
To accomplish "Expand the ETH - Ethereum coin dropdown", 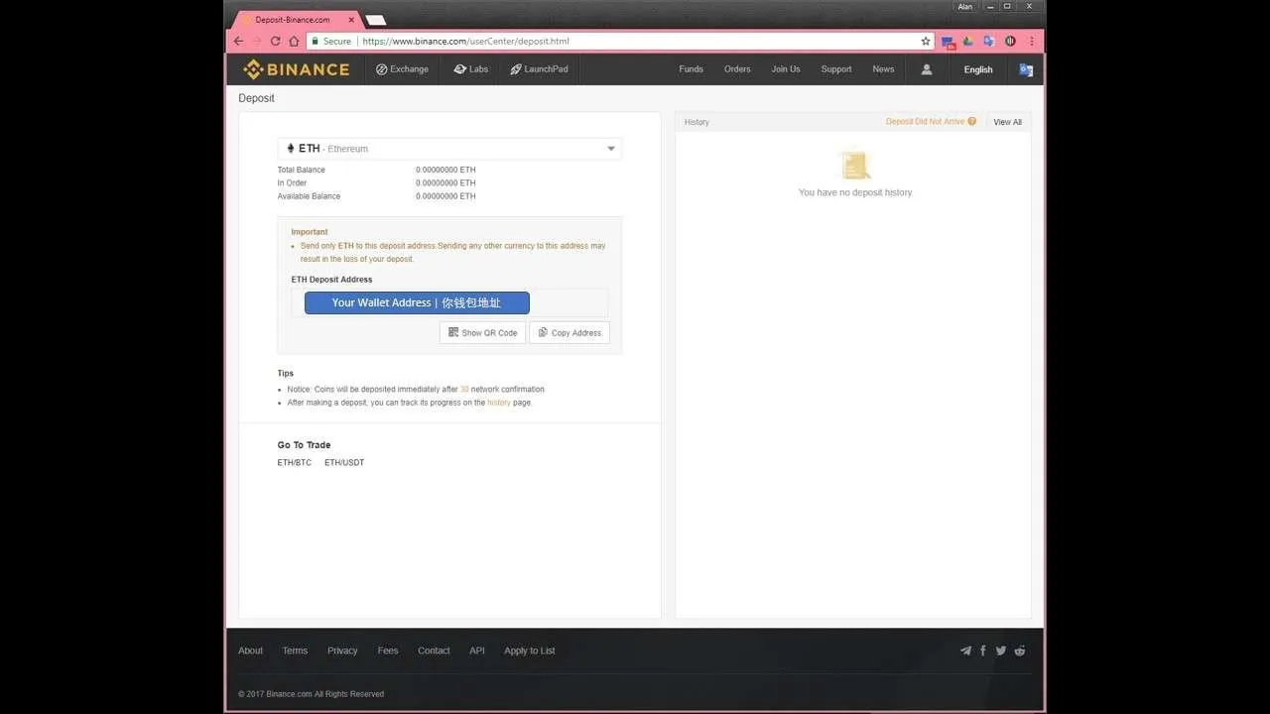I will pos(449,149).
